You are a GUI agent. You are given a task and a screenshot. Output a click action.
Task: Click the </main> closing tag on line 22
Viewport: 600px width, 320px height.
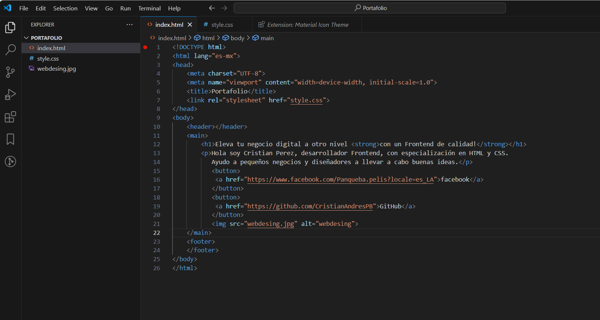[199, 233]
